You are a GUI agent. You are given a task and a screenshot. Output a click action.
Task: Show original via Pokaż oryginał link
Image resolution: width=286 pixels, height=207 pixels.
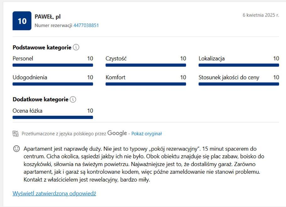tap(146, 134)
